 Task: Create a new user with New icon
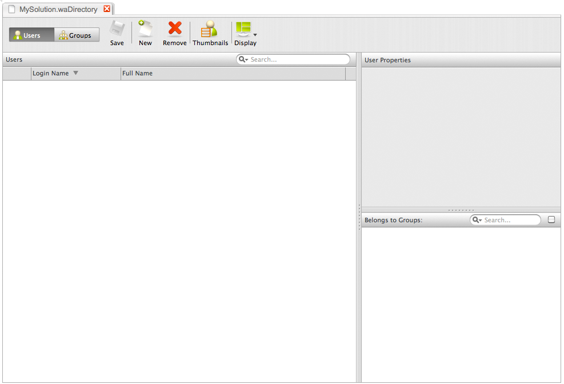tap(145, 30)
